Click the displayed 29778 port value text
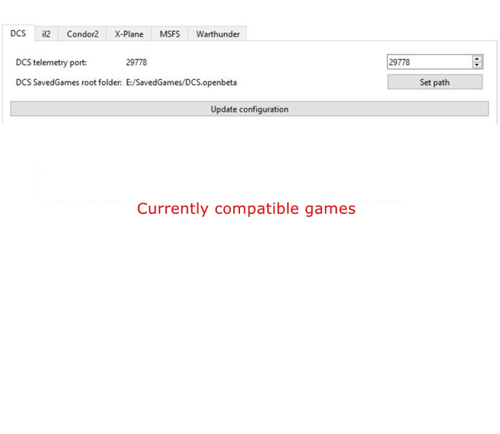500x434 pixels. pos(136,63)
